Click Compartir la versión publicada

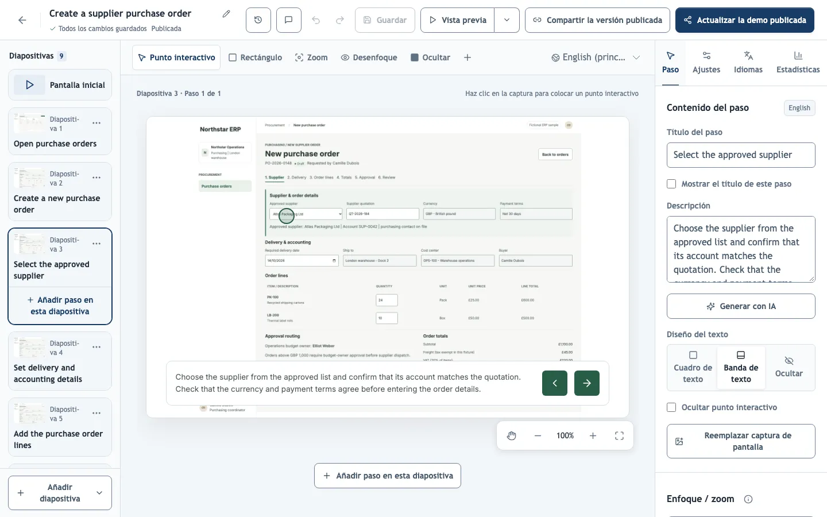pyautogui.click(x=597, y=20)
